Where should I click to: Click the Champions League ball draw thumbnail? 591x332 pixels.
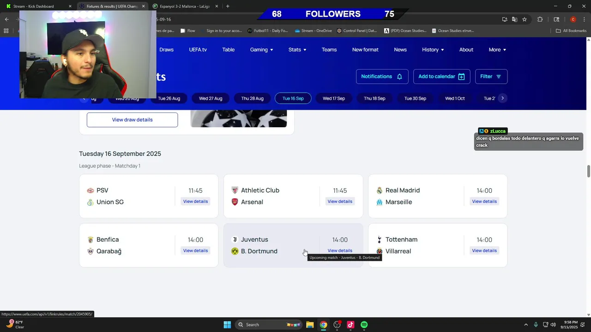point(239,119)
